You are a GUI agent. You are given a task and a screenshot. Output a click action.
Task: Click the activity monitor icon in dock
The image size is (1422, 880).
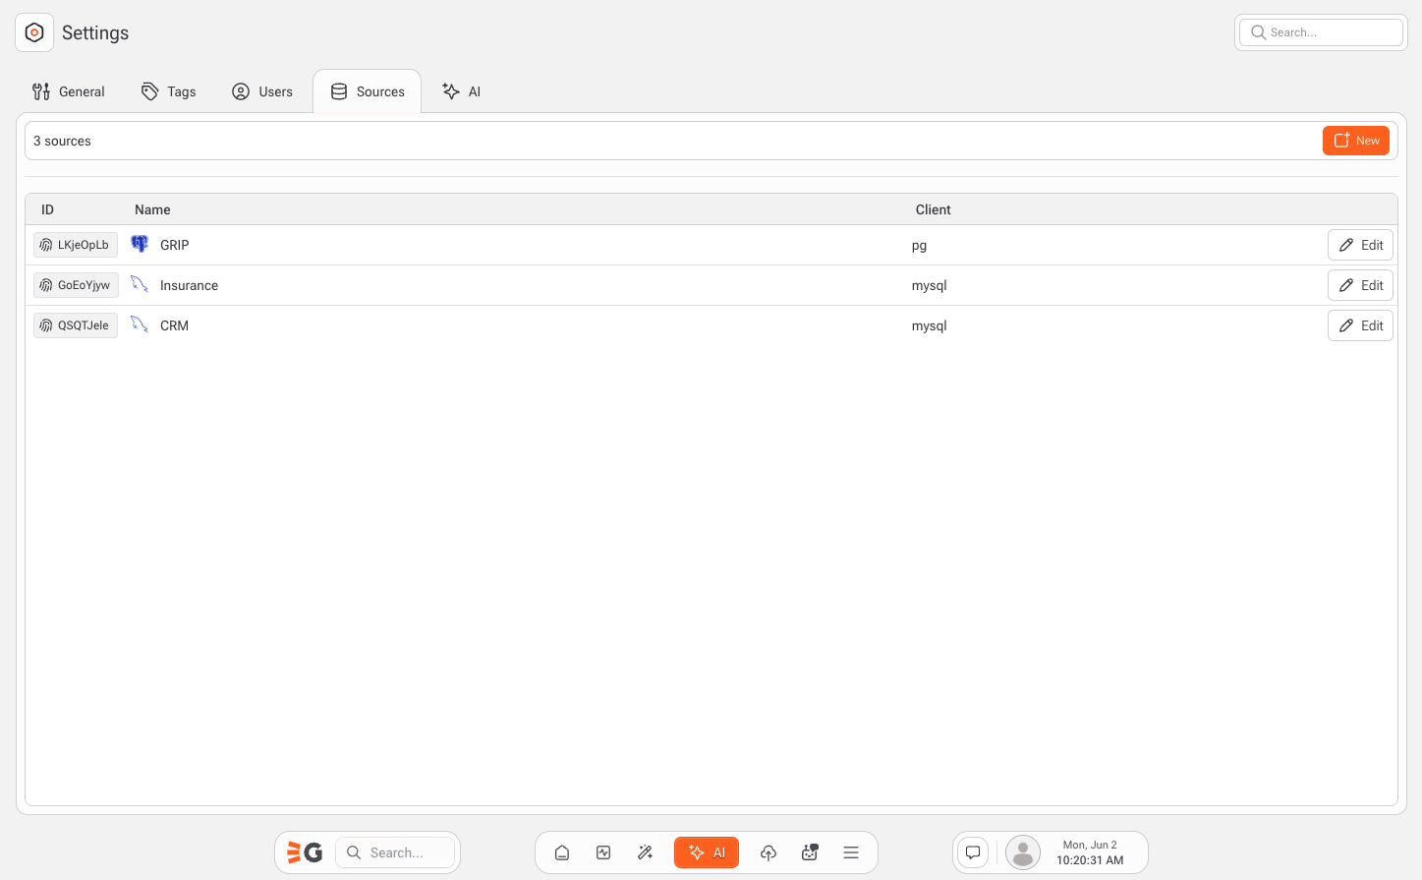pos(603,852)
